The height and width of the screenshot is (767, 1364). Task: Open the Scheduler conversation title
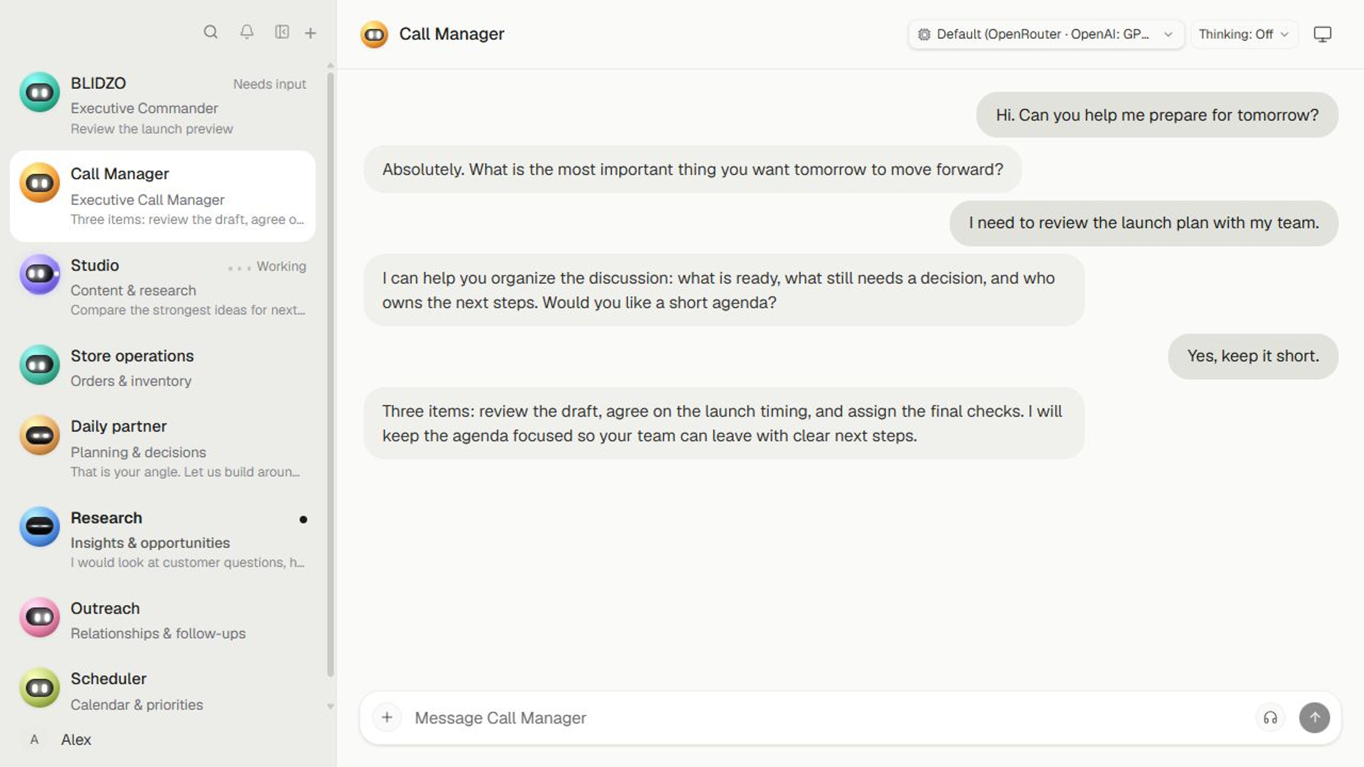click(108, 679)
